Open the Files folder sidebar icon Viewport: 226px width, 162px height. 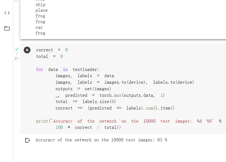coord(7,28)
